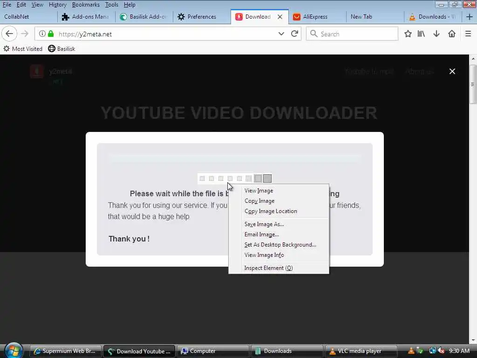
Task: Open site information icon in address bar
Action: 42,34
